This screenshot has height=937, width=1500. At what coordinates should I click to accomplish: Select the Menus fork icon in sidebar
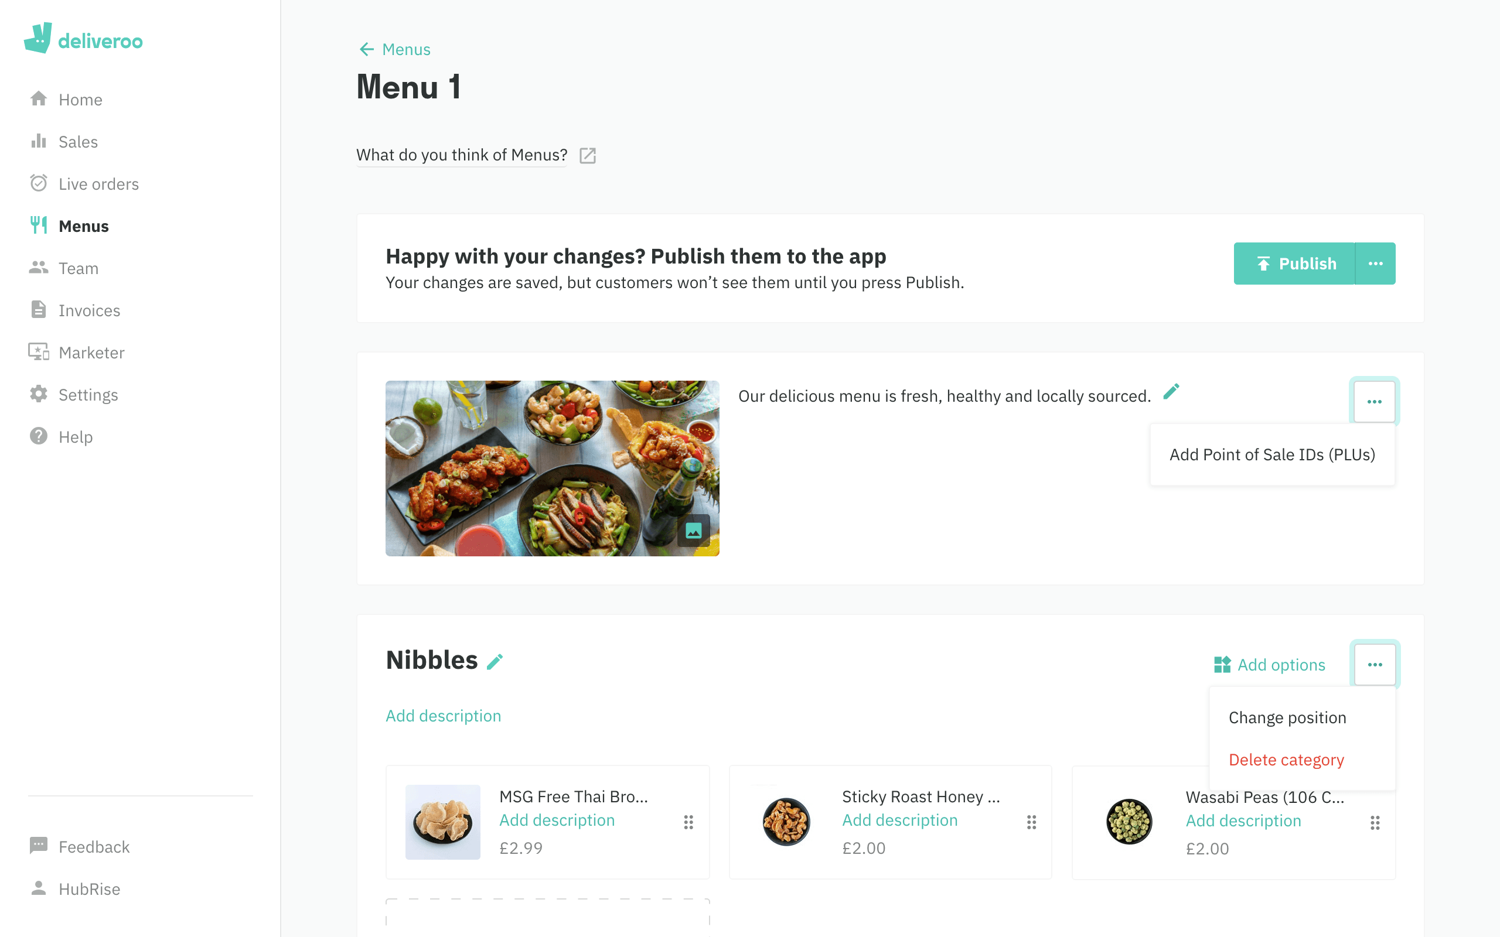coord(39,225)
